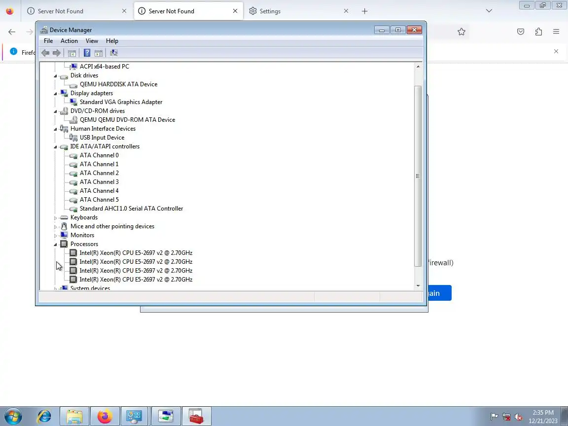The image size is (568, 426).
Task: Click Scan for hardware changes toolbar icon
Action: pyautogui.click(x=114, y=53)
